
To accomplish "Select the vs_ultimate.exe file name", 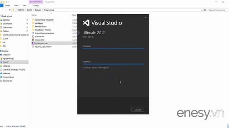I will point(41,43).
